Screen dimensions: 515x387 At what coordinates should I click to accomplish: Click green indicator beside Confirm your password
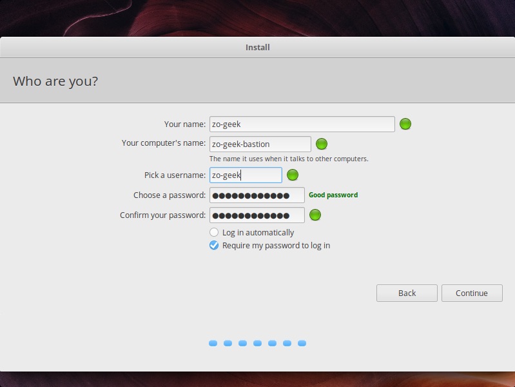click(x=315, y=215)
